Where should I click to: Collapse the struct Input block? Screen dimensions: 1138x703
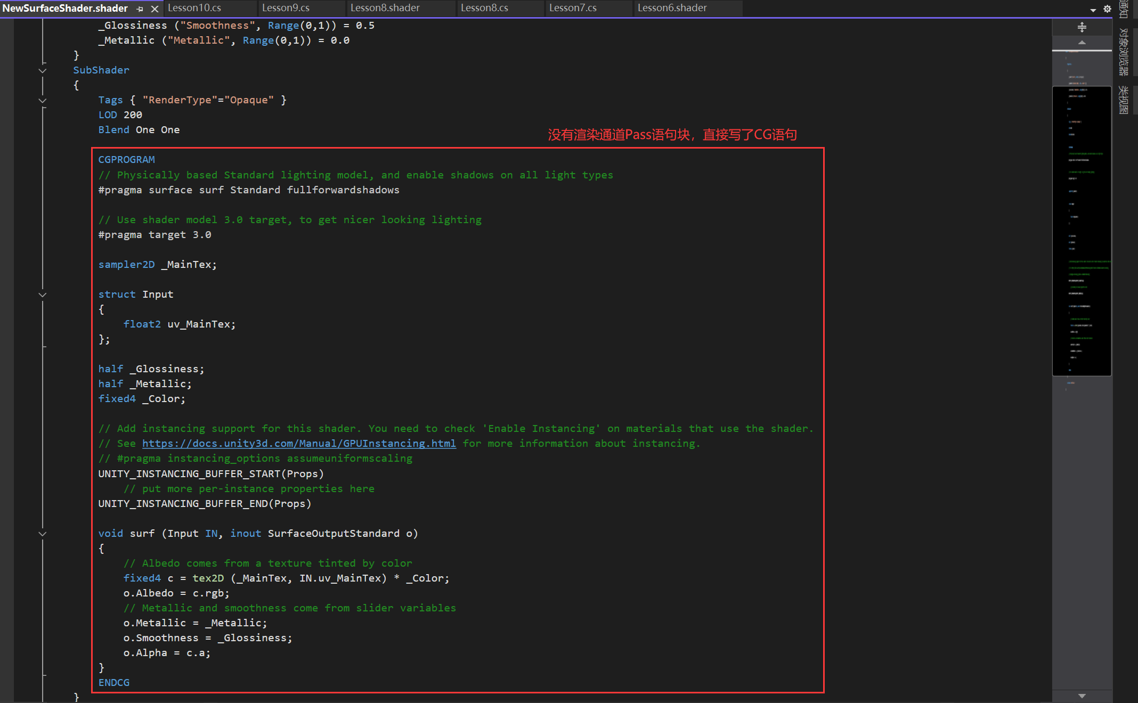tap(43, 295)
